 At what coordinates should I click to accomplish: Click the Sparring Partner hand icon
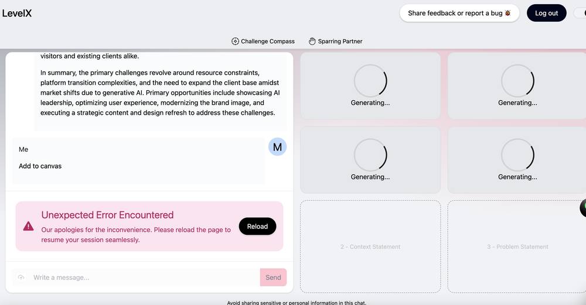click(312, 42)
